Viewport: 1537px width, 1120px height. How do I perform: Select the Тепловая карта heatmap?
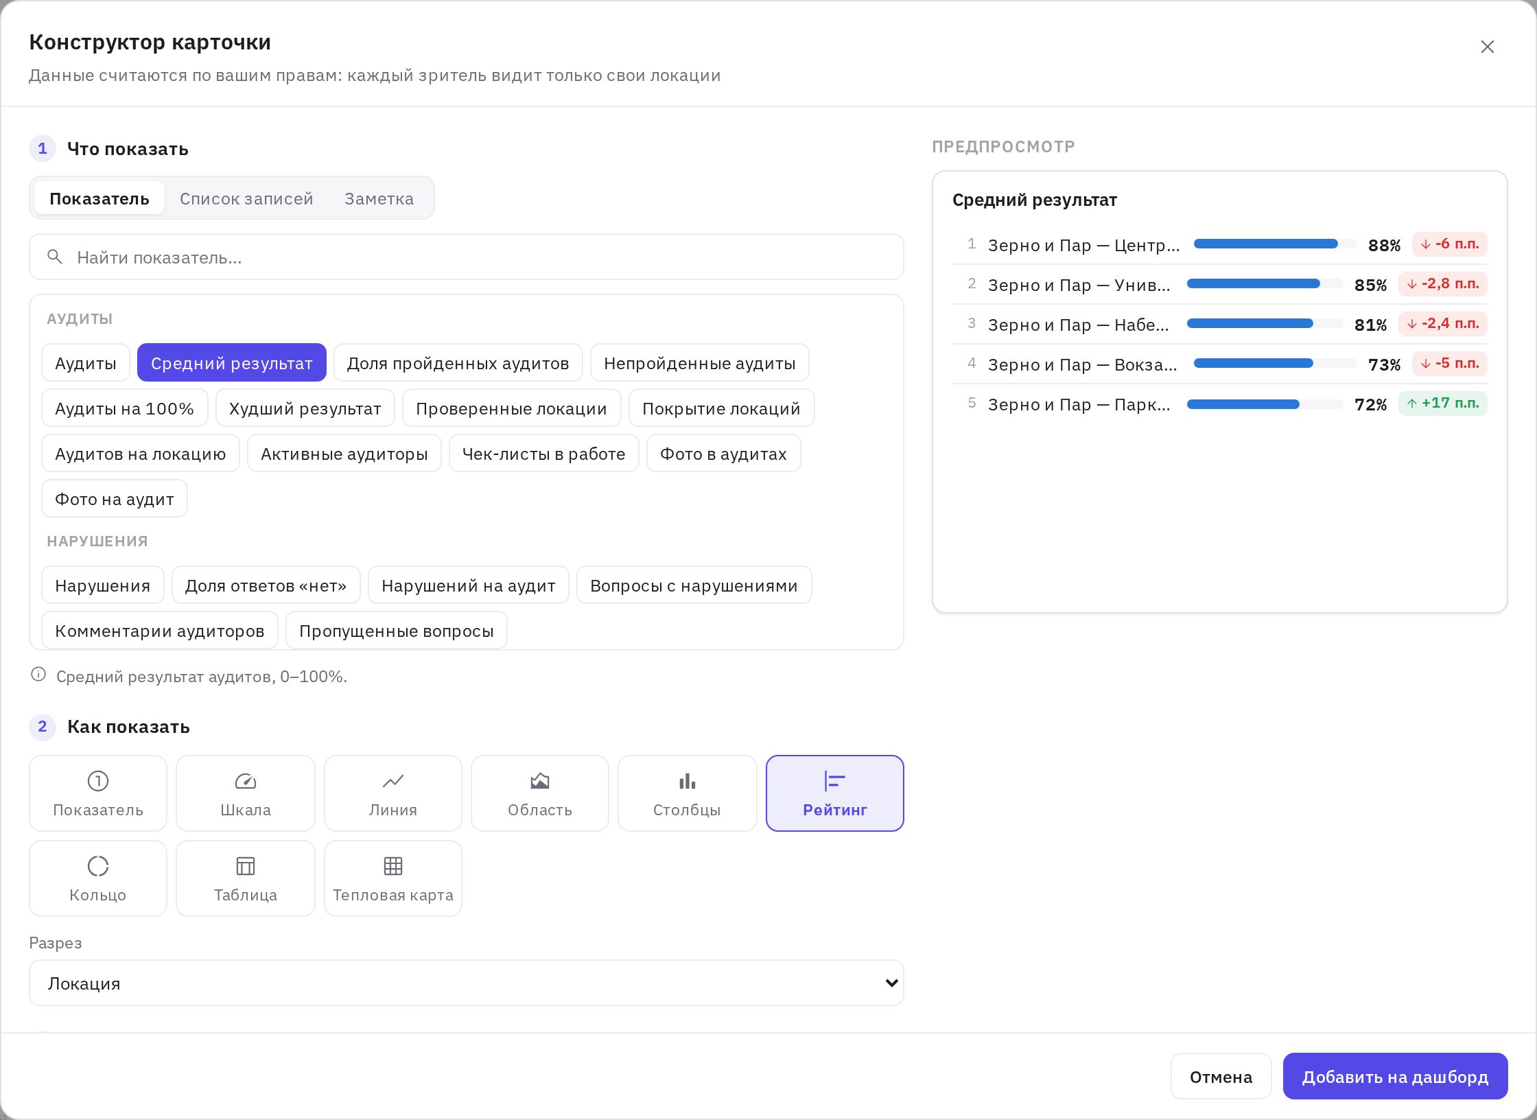pyautogui.click(x=393, y=878)
